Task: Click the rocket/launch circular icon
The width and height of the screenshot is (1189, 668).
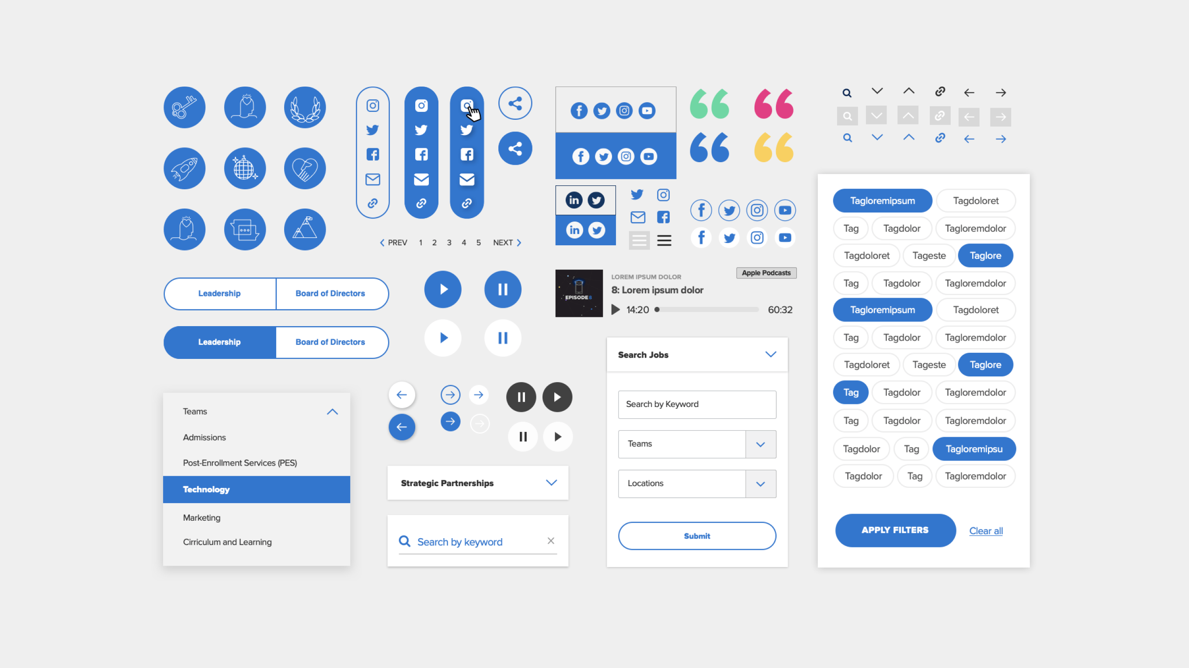Action: (x=184, y=167)
